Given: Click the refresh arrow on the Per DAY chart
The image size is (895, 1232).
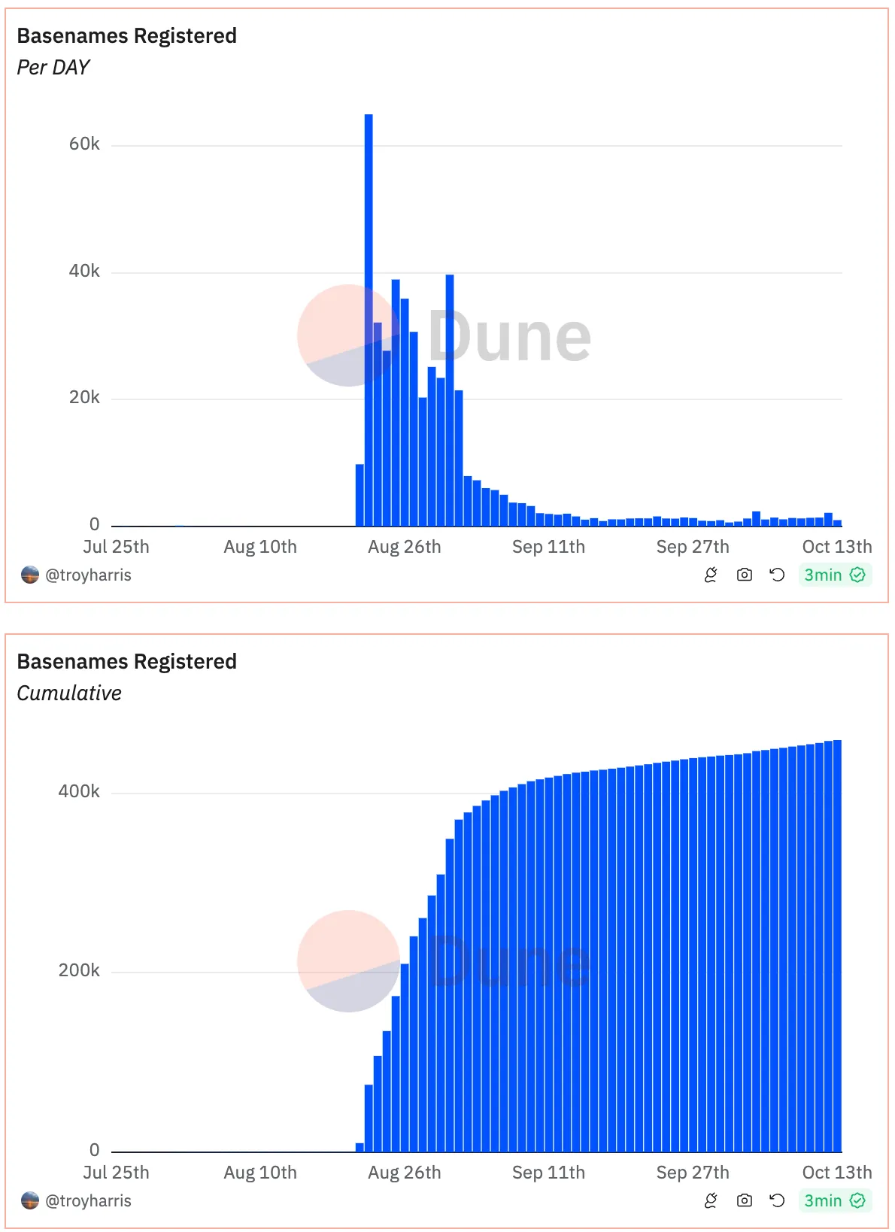Looking at the screenshot, I should click(777, 575).
